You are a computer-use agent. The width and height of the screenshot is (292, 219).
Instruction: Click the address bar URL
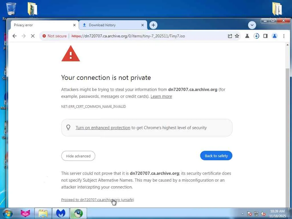click(128, 36)
